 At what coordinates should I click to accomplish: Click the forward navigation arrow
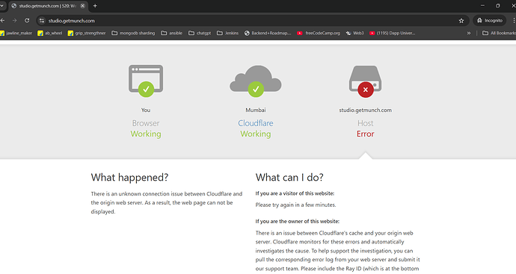click(14, 20)
